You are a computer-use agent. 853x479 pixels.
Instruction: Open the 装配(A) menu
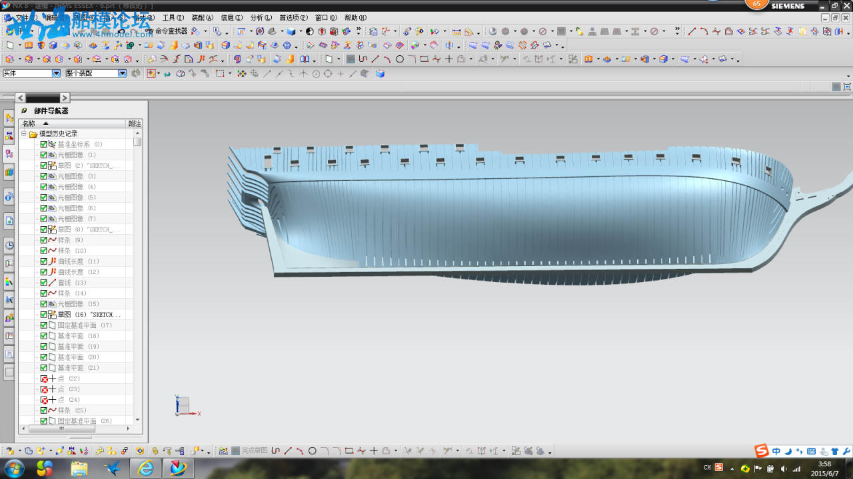tap(203, 18)
